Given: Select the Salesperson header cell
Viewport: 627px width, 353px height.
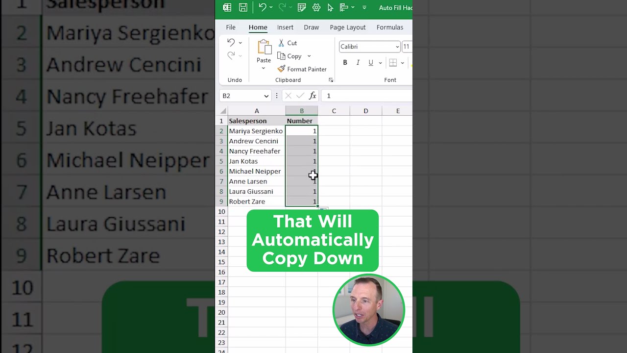Looking at the screenshot, I should (x=257, y=121).
